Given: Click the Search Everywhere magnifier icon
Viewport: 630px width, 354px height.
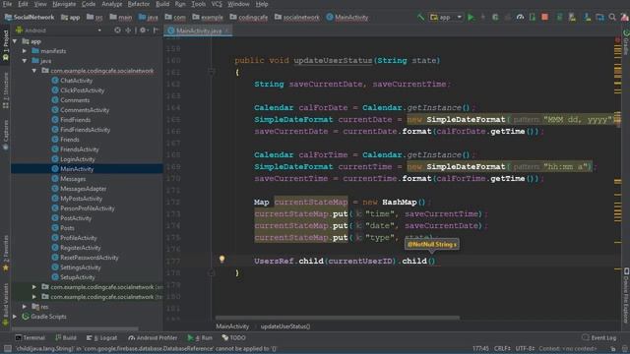Looking at the screenshot, I should [x=612, y=18].
